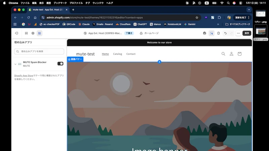The image size is (269, 151).
Task: Open the ChatGPT bookmark
Action: coord(140,24)
